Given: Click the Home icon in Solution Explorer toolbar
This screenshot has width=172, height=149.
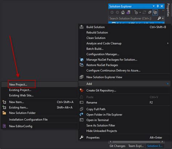Looking at the screenshot, I should tap(123, 12).
